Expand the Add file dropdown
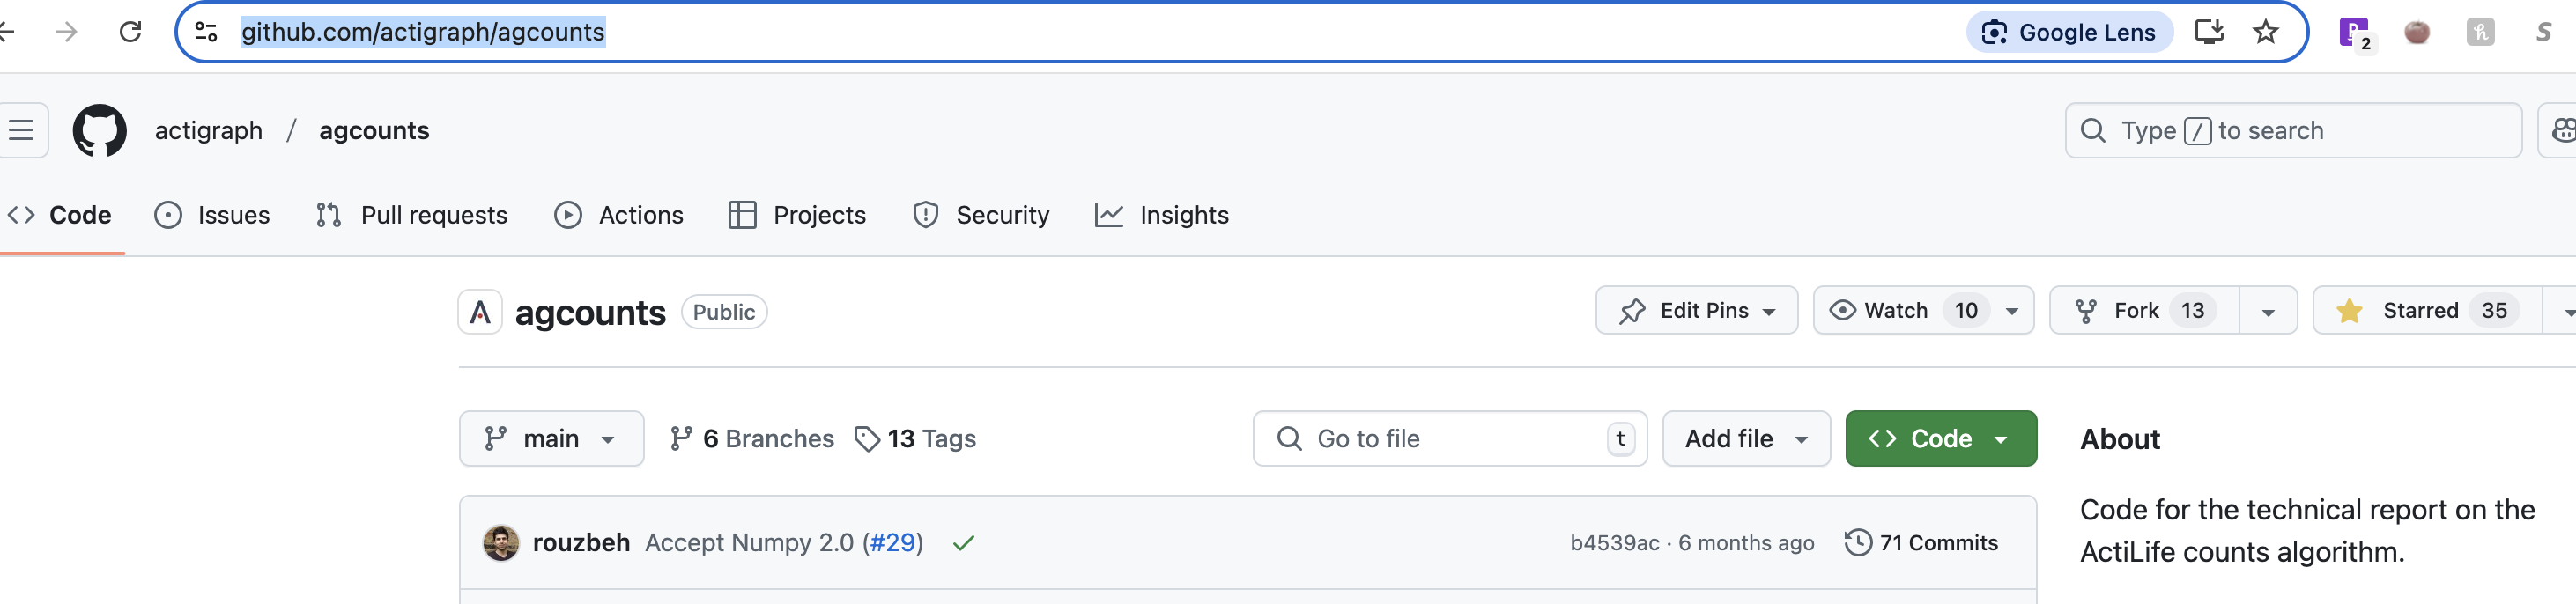 [1745, 439]
